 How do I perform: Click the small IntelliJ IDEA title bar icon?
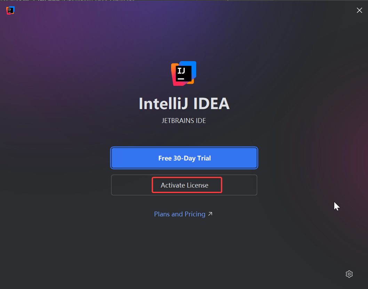pyautogui.click(x=10, y=10)
